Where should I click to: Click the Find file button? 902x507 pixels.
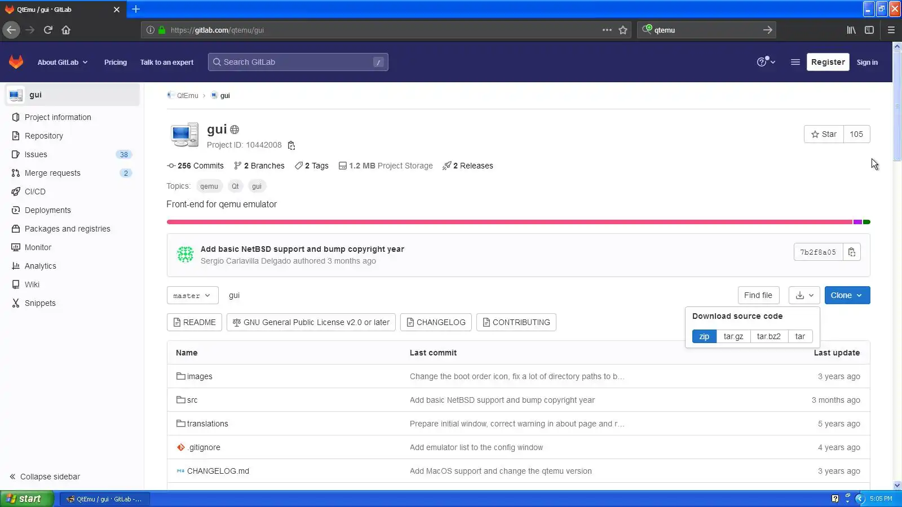(x=758, y=295)
